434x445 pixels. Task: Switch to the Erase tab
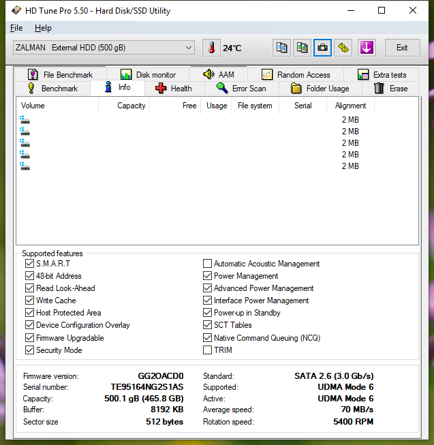pos(390,89)
